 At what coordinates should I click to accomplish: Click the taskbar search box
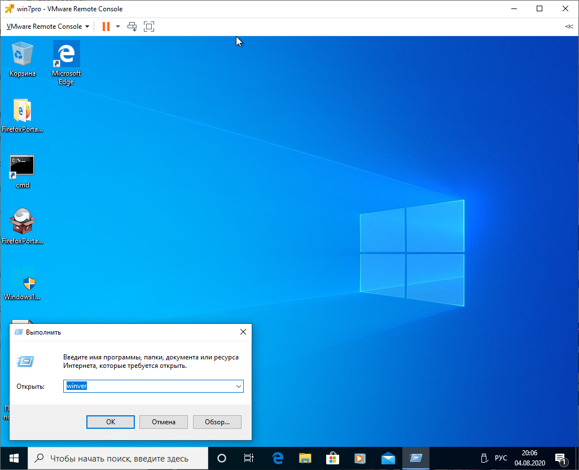(118, 459)
